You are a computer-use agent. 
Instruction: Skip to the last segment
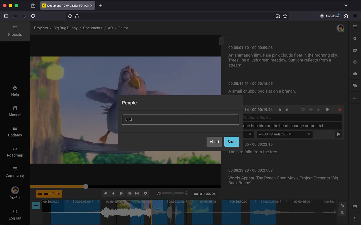point(137,193)
